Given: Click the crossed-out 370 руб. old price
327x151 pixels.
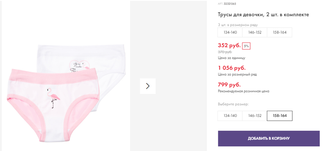Looking at the screenshot, I should (225, 52).
